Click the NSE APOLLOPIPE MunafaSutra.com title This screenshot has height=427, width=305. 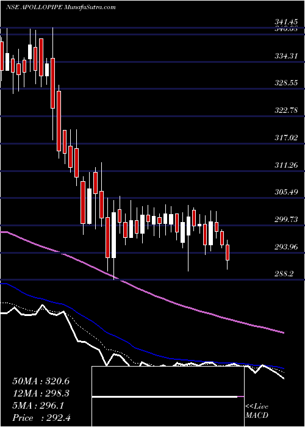tap(61, 7)
